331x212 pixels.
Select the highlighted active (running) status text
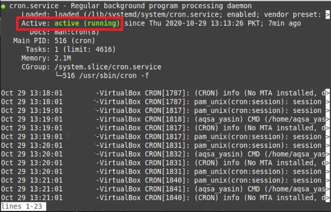pyautogui.click(x=87, y=23)
